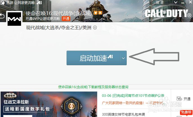Expand the 启动加速 mode dropdown arrow
Viewport: 193px width, 117px height.
[x=123, y=58]
